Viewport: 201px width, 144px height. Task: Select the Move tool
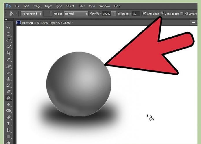(x=9, y=28)
